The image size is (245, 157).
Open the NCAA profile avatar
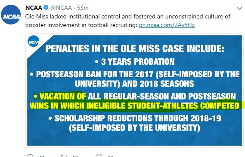pos(11,15)
